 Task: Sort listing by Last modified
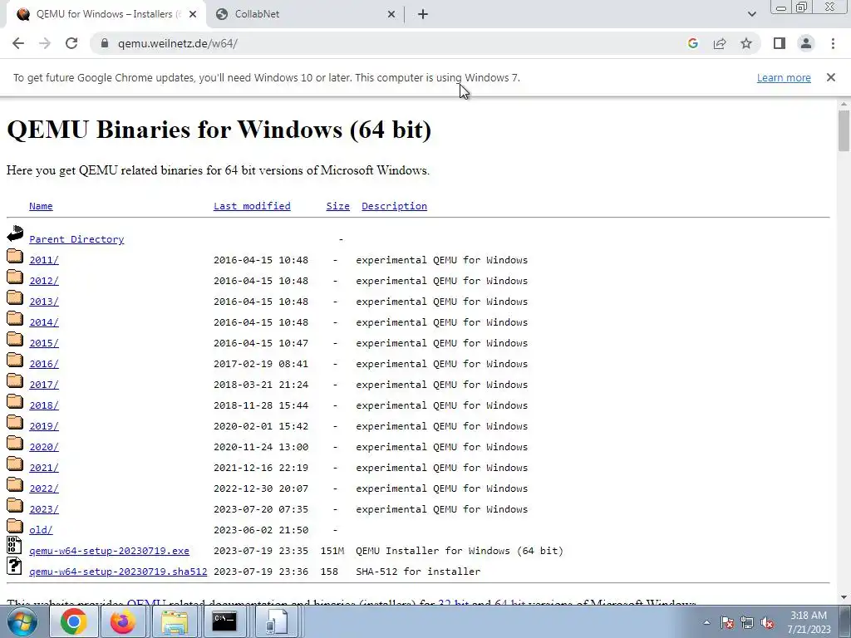coord(252,206)
